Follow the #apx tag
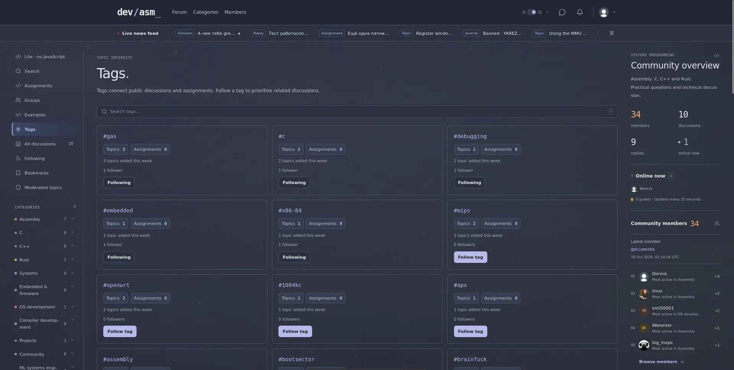Viewport: 734px width, 370px height. click(x=470, y=331)
